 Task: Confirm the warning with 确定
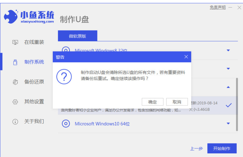pyautogui.click(x=152, y=102)
